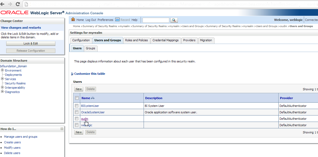Click the New button above the table
Image resolution: width=318 pixels, height=157 pixels.
(x=78, y=89)
